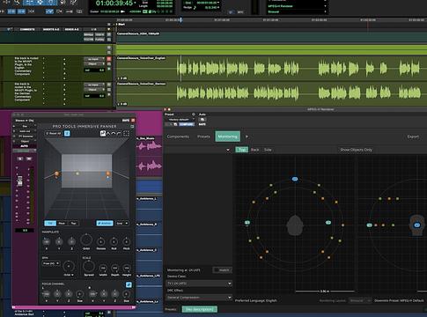Click the Compare button in renderer header

[187, 124]
